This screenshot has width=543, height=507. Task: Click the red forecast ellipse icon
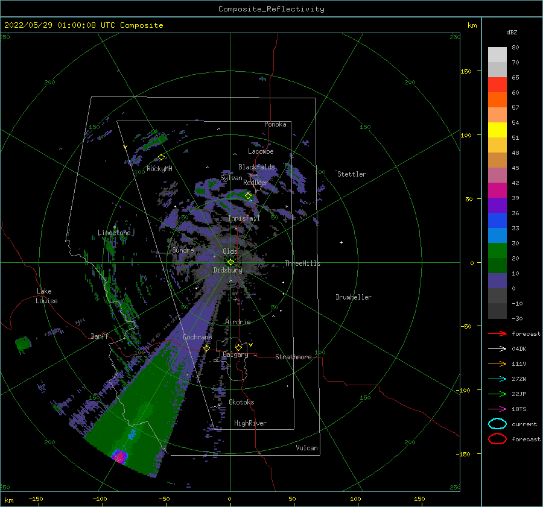pos(497,439)
